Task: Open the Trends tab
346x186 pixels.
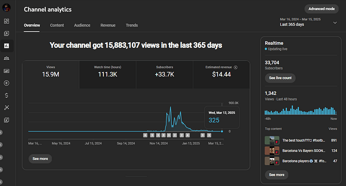Action: coord(132,25)
